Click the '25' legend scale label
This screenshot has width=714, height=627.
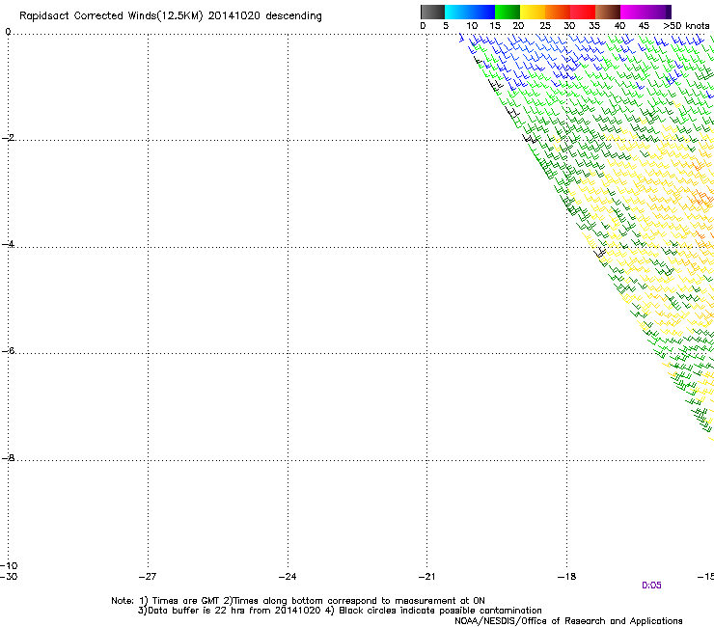(544, 26)
